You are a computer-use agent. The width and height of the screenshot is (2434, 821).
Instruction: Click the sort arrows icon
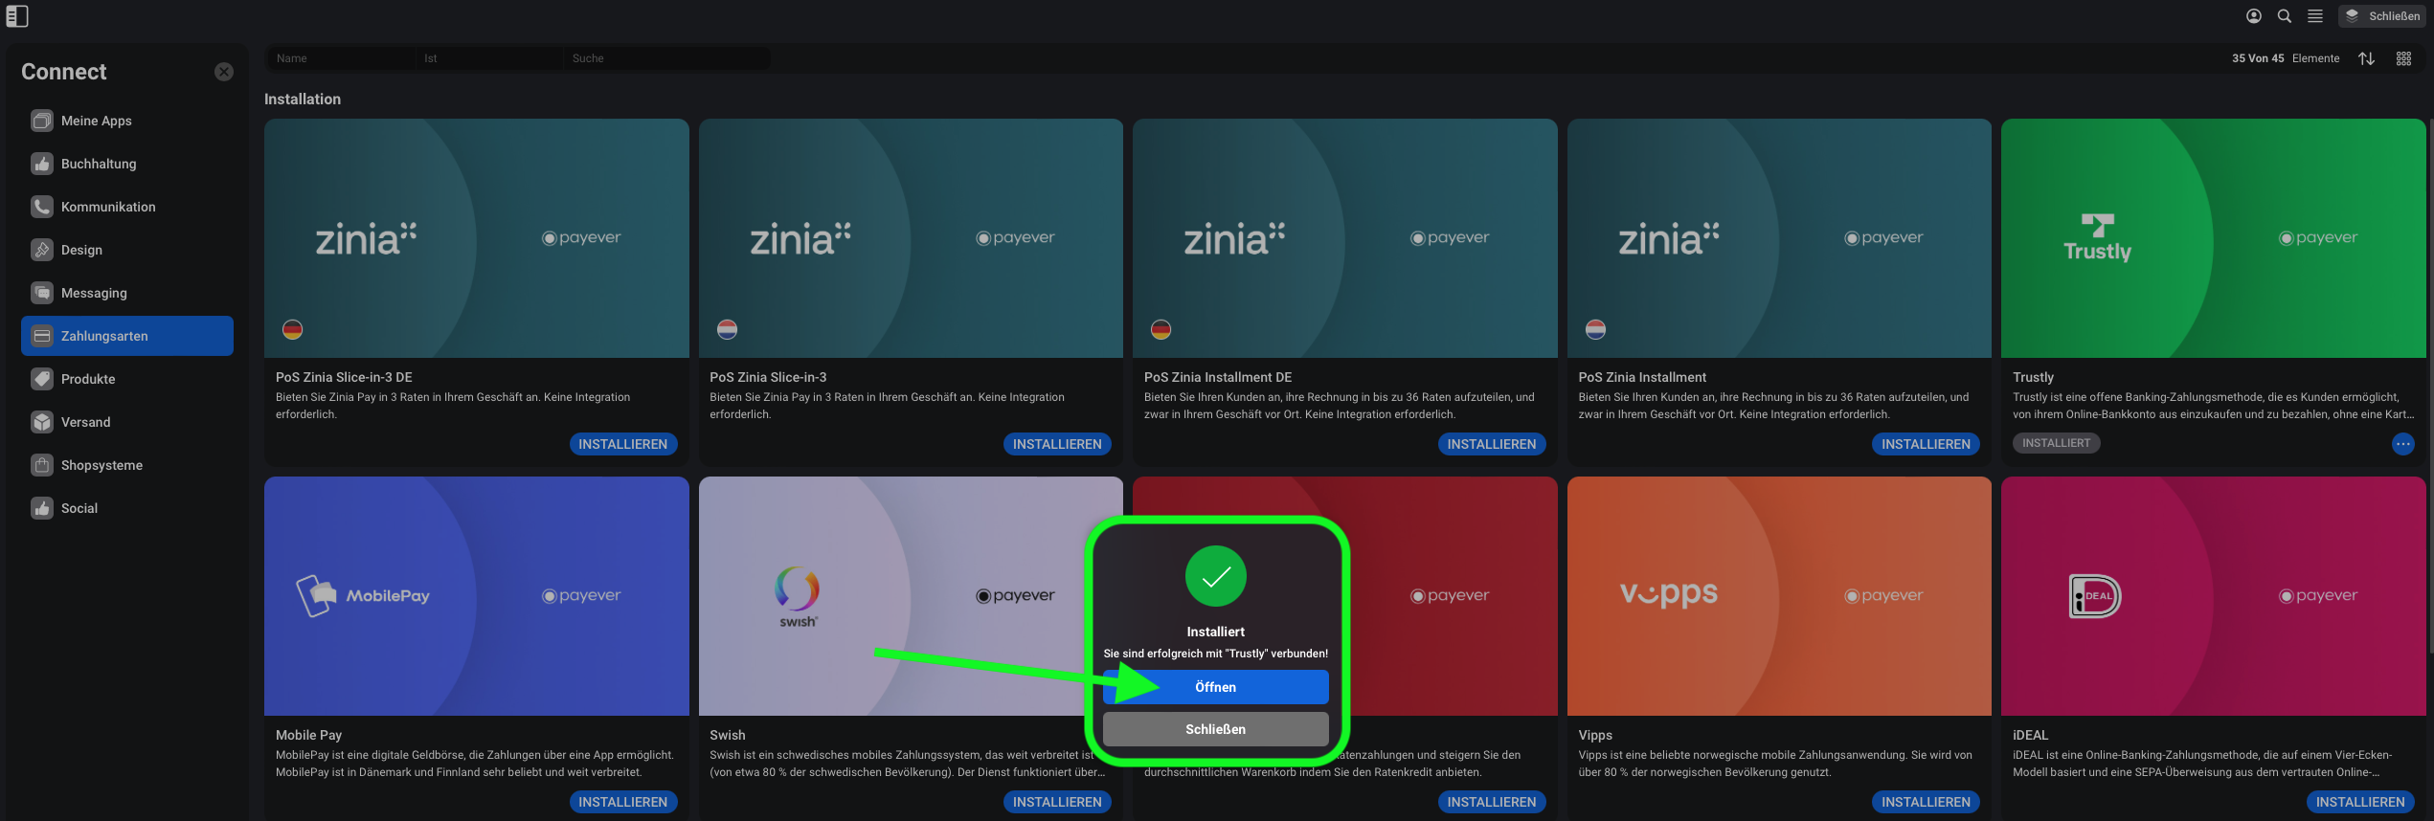coord(2366,58)
